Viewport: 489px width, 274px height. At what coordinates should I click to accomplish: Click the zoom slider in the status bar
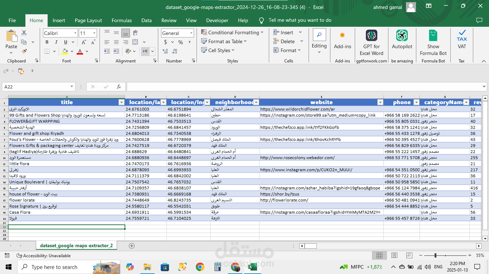pyautogui.click(x=435, y=255)
